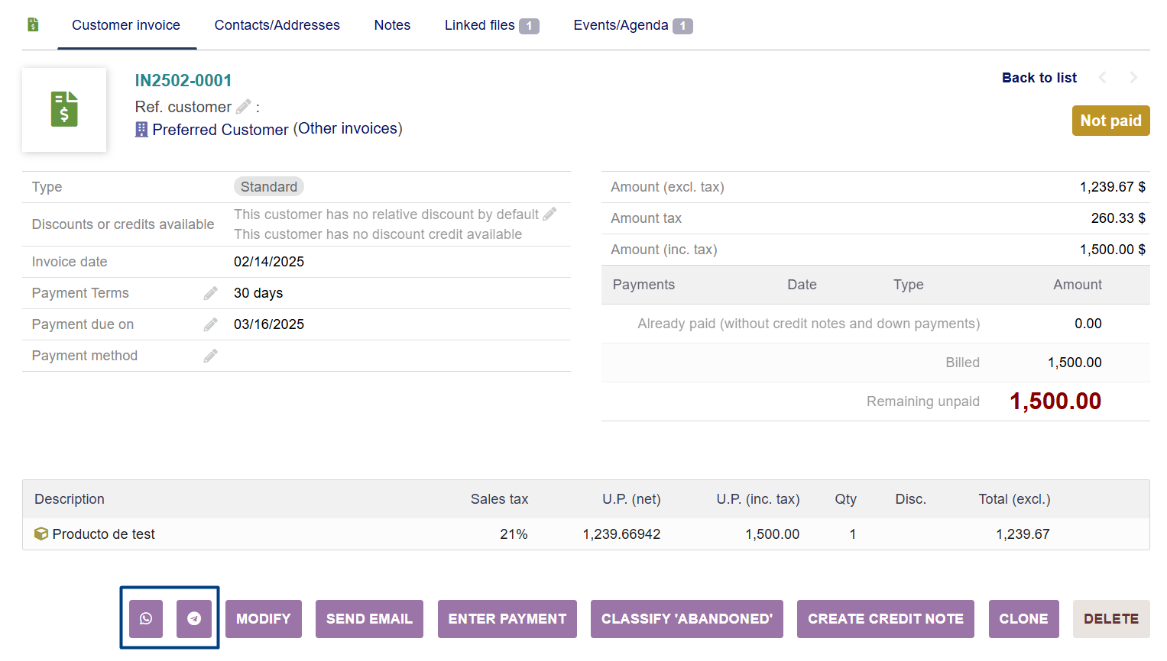Open Producto de test product line
Viewport: 1167px width, 661px height.
[103, 534]
